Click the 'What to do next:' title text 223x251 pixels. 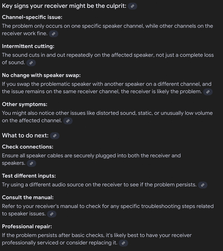coord(25,136)
